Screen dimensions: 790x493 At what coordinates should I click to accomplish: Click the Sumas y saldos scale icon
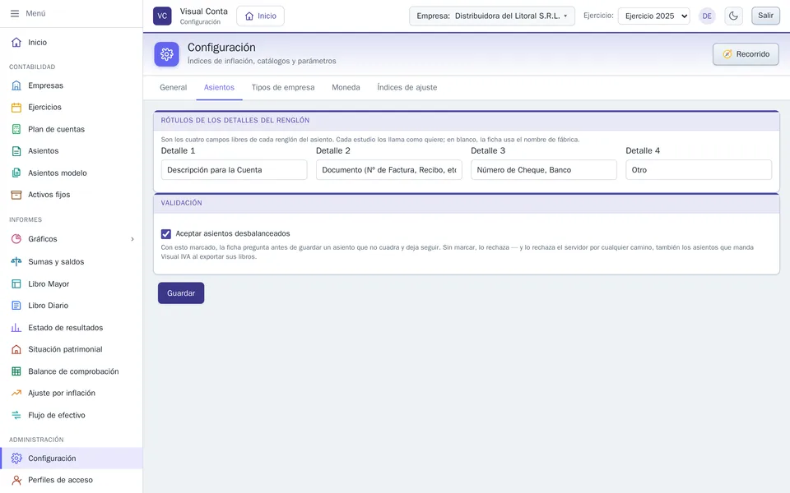(x=16, y=261)
